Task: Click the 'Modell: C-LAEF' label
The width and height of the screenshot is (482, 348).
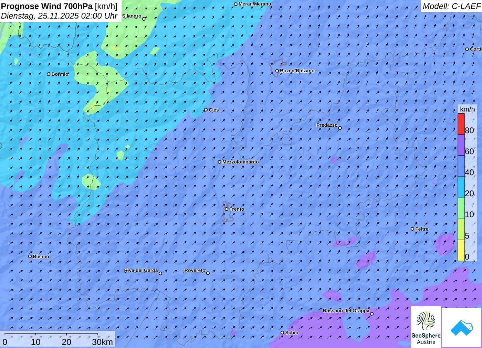Action: 451,6
